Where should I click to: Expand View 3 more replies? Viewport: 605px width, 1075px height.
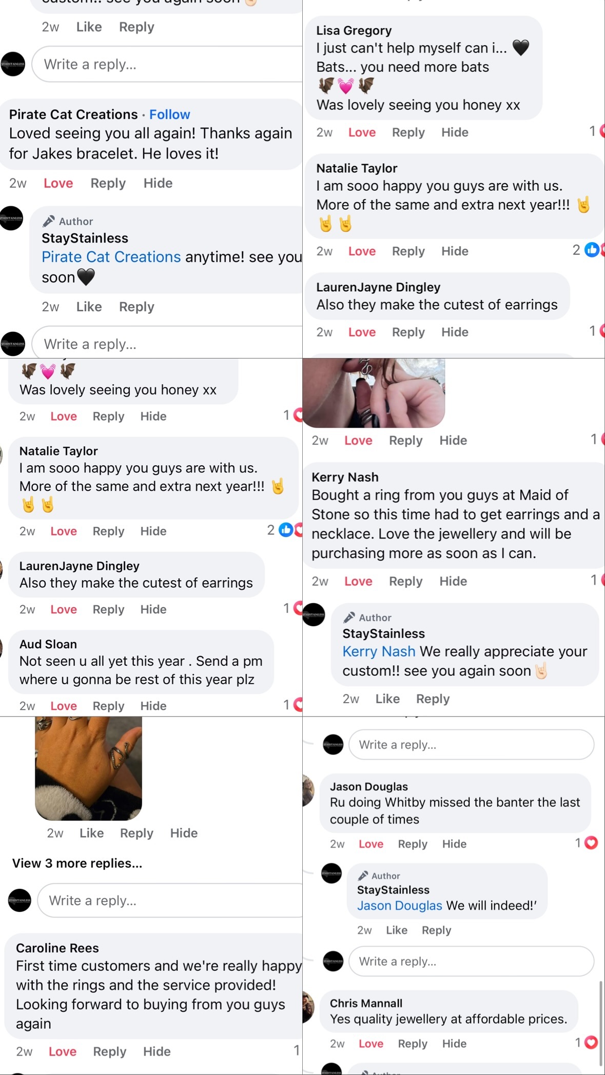click(x=77, y=863)
